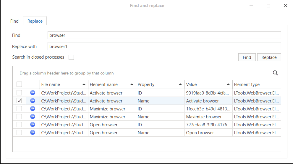This screenshot has height=164, width=293.
Task: Click the search magnifier icon in grid
Action: (275, 73)
